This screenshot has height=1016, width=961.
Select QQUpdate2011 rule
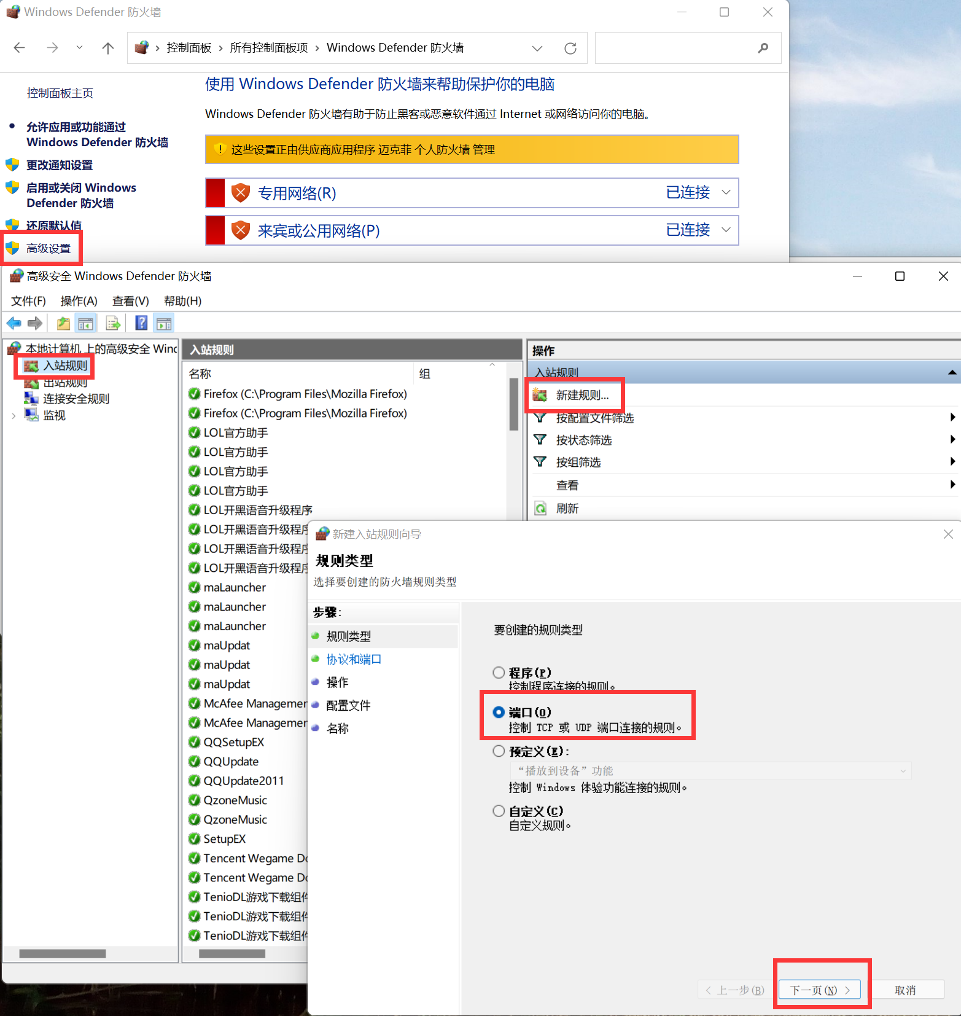click(244, 781)
